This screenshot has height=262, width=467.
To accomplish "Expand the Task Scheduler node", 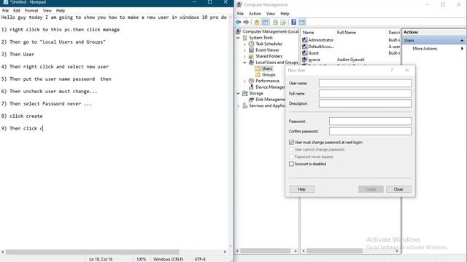I will click(x=245, y=44).
